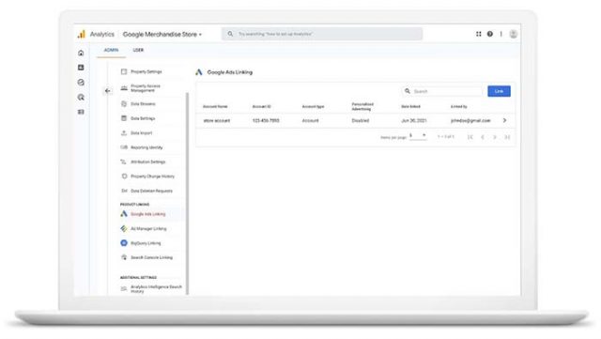Screen dimensions: 601x339
Task: Click the "Jun 30, 2021" date cell
Action: click(413, 120)
